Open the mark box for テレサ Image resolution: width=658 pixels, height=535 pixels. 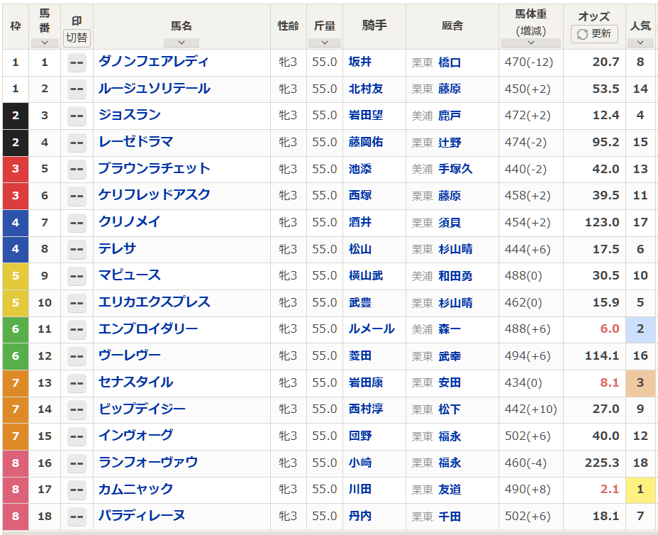[77, 249]
